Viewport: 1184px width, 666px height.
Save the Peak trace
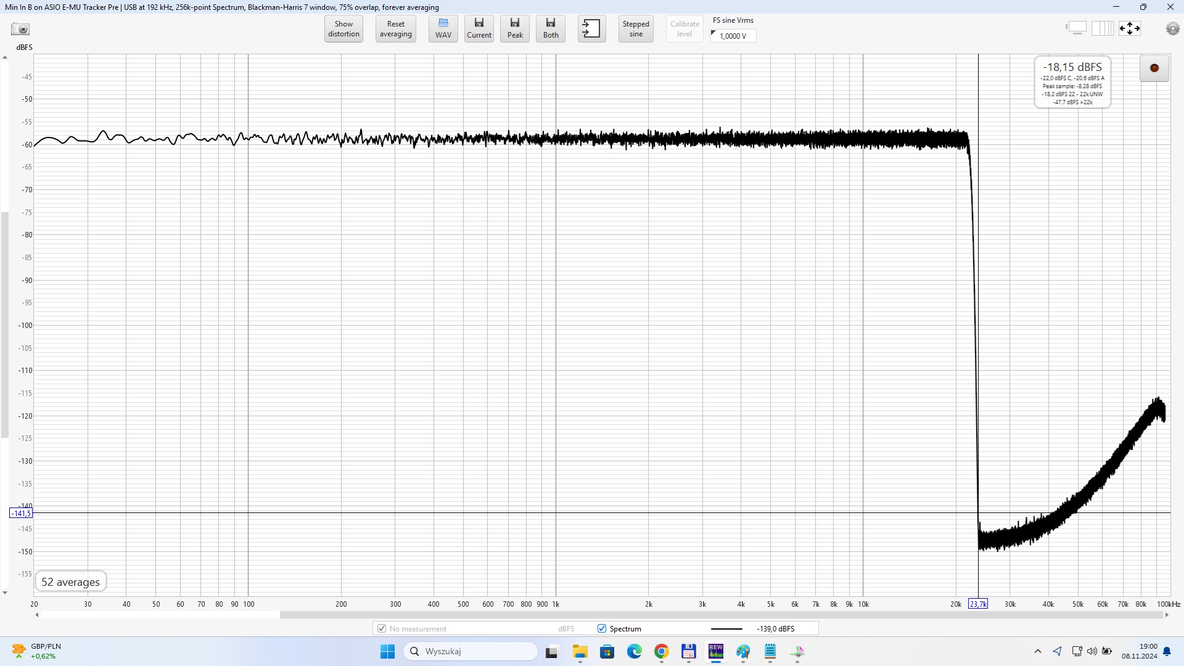point(515,29)
